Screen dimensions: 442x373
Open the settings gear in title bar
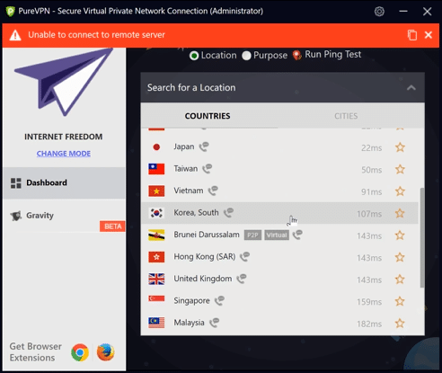pyautogui.click(x=379, y=12)
